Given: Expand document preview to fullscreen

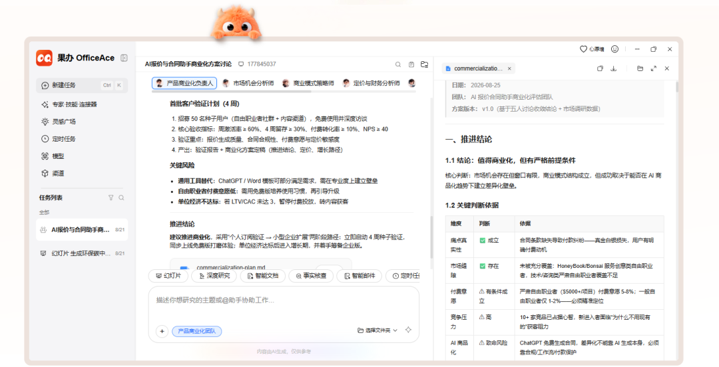Looking at the screenshot, I should [x=654, y=68].
